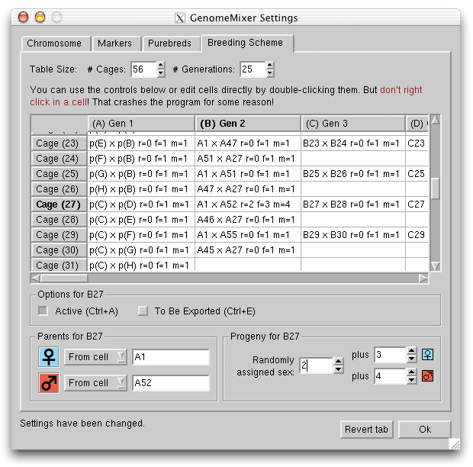473x467 pixels.
Task: Click the randomly assigned sex field
Action: pos(317,366)
